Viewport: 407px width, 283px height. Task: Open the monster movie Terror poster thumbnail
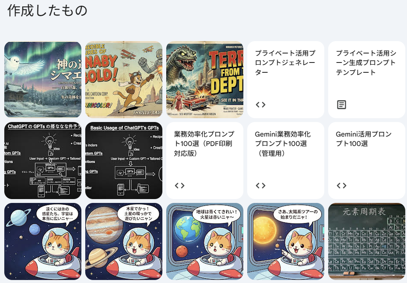click(205, 80)
